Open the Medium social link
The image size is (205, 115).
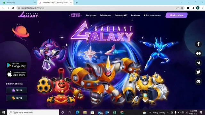[x=198, y=53]
